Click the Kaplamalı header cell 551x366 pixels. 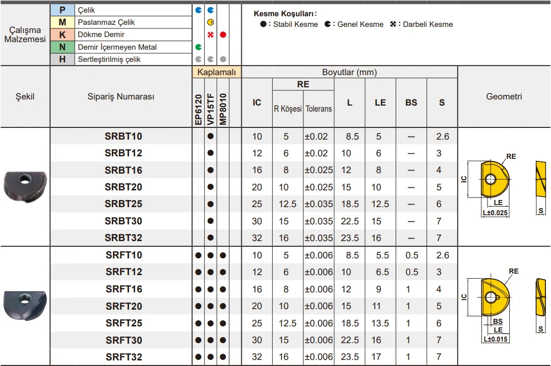click(216, 72)
